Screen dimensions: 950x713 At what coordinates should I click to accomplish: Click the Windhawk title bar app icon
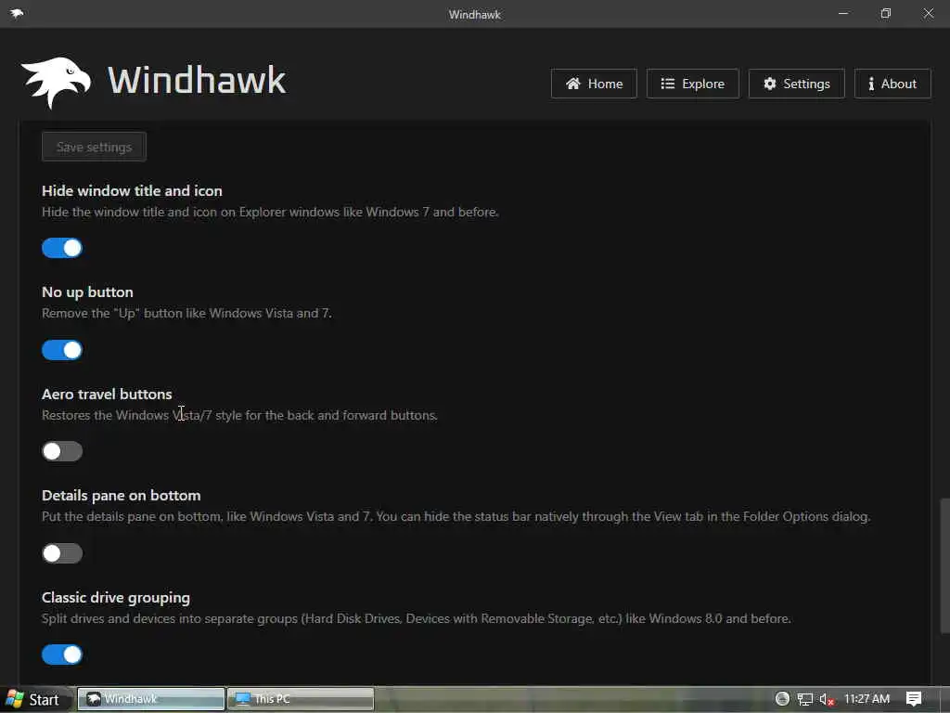coord(17,13)
